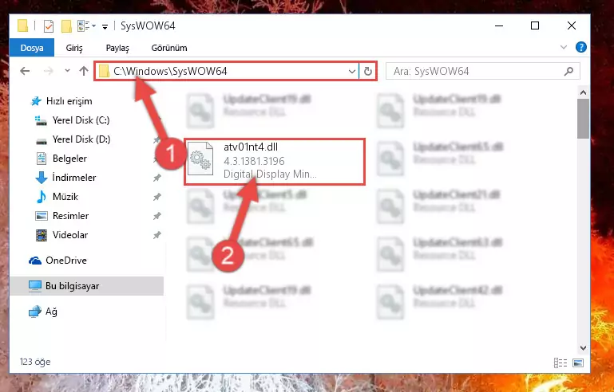
Task: Open Customize Quick Access Toolbar arrow
Action: click(105, 26)
